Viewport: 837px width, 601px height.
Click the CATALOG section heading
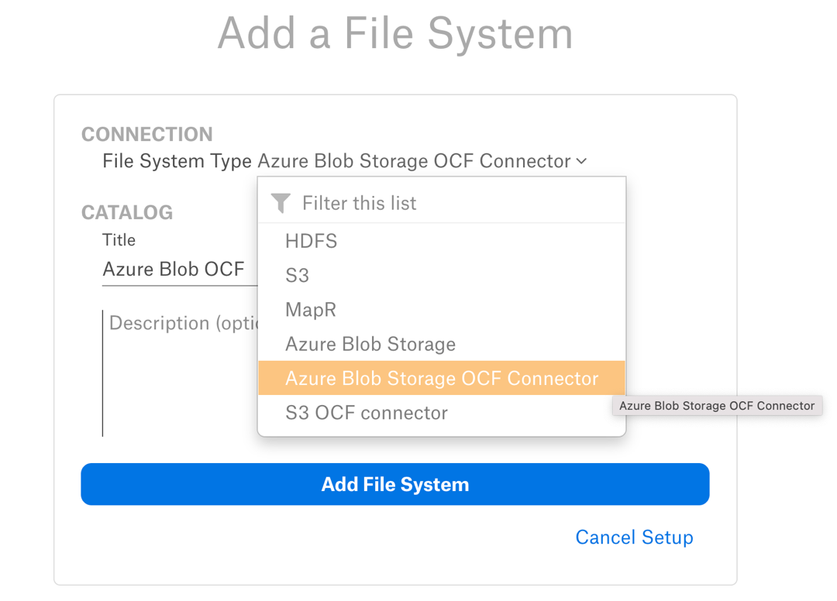coord(127,212)
